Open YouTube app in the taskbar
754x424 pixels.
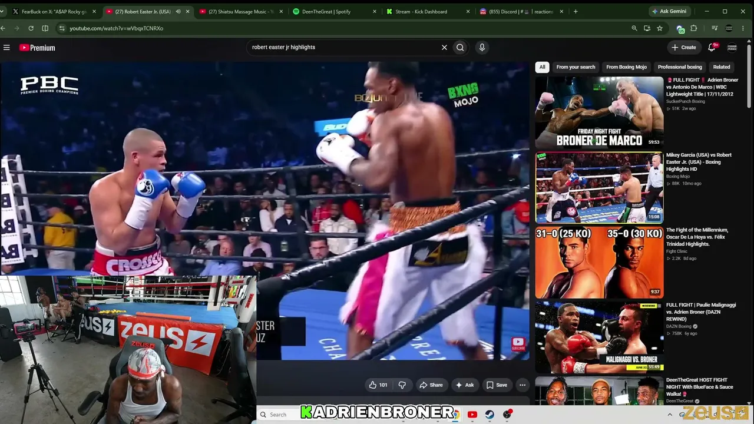click(472, 415)
